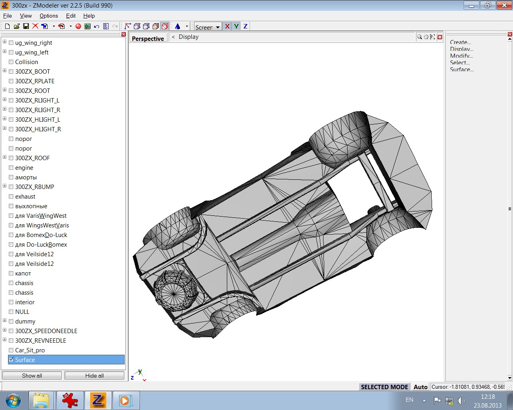The image size is (513, 410).
Task: Click the Save file icon in toolbar
Action: click(x=26, y=26)
